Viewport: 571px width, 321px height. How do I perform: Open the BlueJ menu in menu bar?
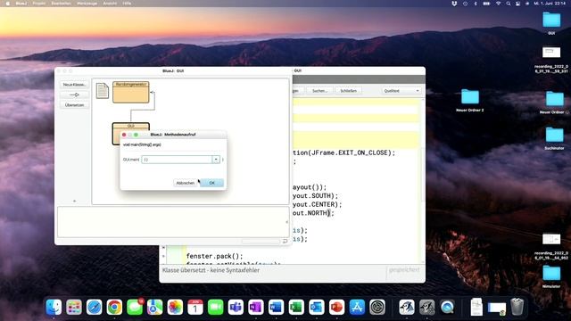[x=21, y=4]
